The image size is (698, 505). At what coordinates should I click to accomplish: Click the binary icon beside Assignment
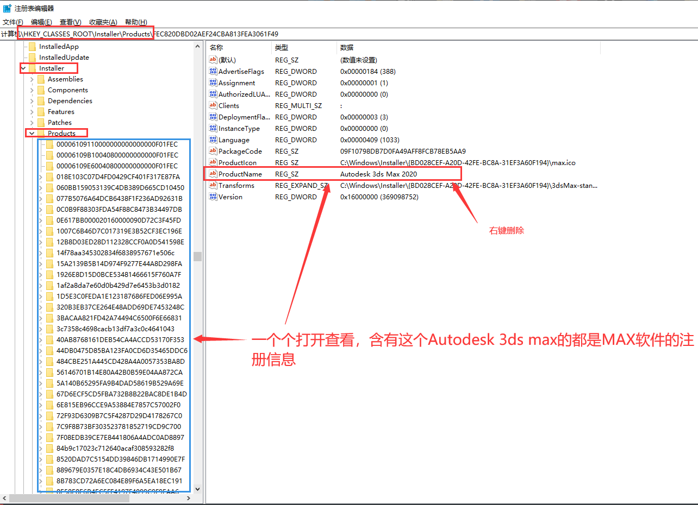click(213, 83)
